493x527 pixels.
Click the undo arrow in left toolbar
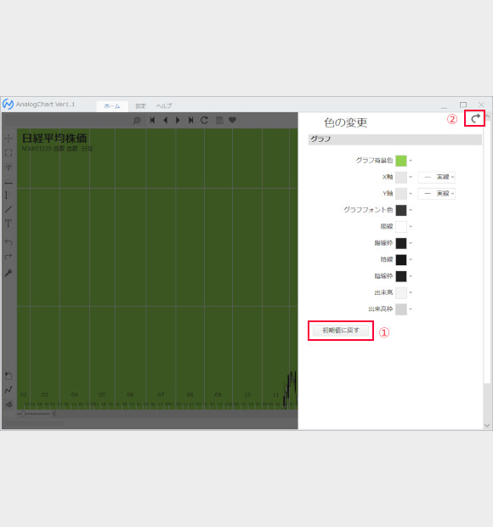point(8,241)
